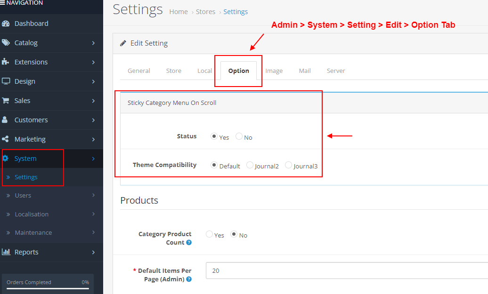This screenshot has width=488, height=294.
Task: Set Theme Compatibility to Journal3
Action: (288, 165)
